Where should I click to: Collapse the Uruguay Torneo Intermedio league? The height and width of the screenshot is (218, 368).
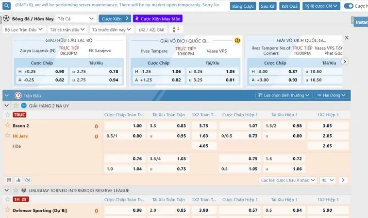[7, 190]
